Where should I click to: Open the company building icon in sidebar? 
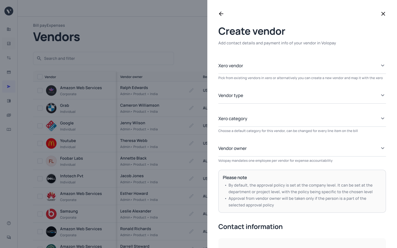tap(9, 29)
